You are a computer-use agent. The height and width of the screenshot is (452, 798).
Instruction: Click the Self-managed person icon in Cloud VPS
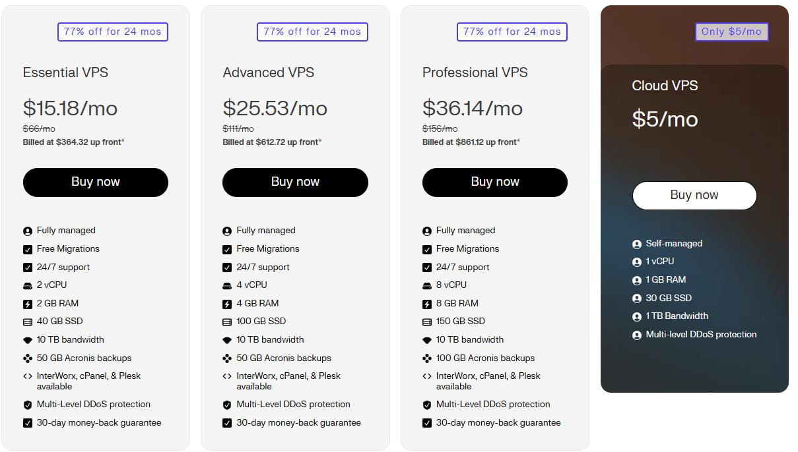click(637, 244)
